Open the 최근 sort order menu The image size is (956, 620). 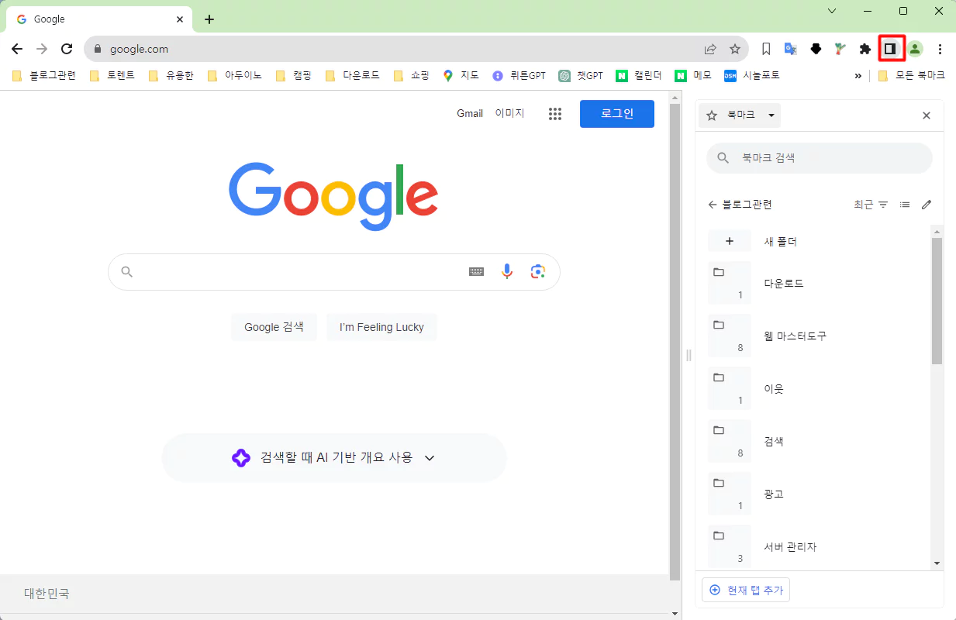point(871,205)
